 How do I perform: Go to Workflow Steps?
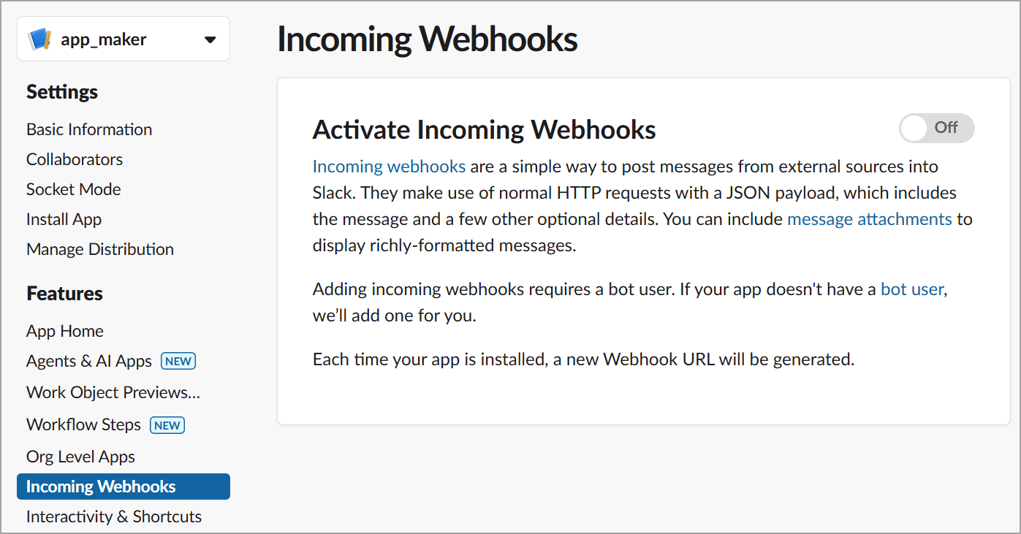(83, 424)
